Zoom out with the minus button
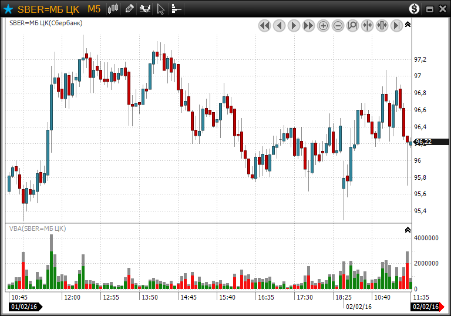Image resolution: width=451 pixels, height=316 pixels. [338, 25]
